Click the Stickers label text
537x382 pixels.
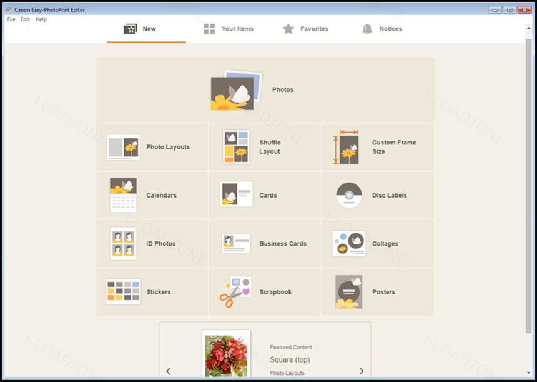point(159,292)
